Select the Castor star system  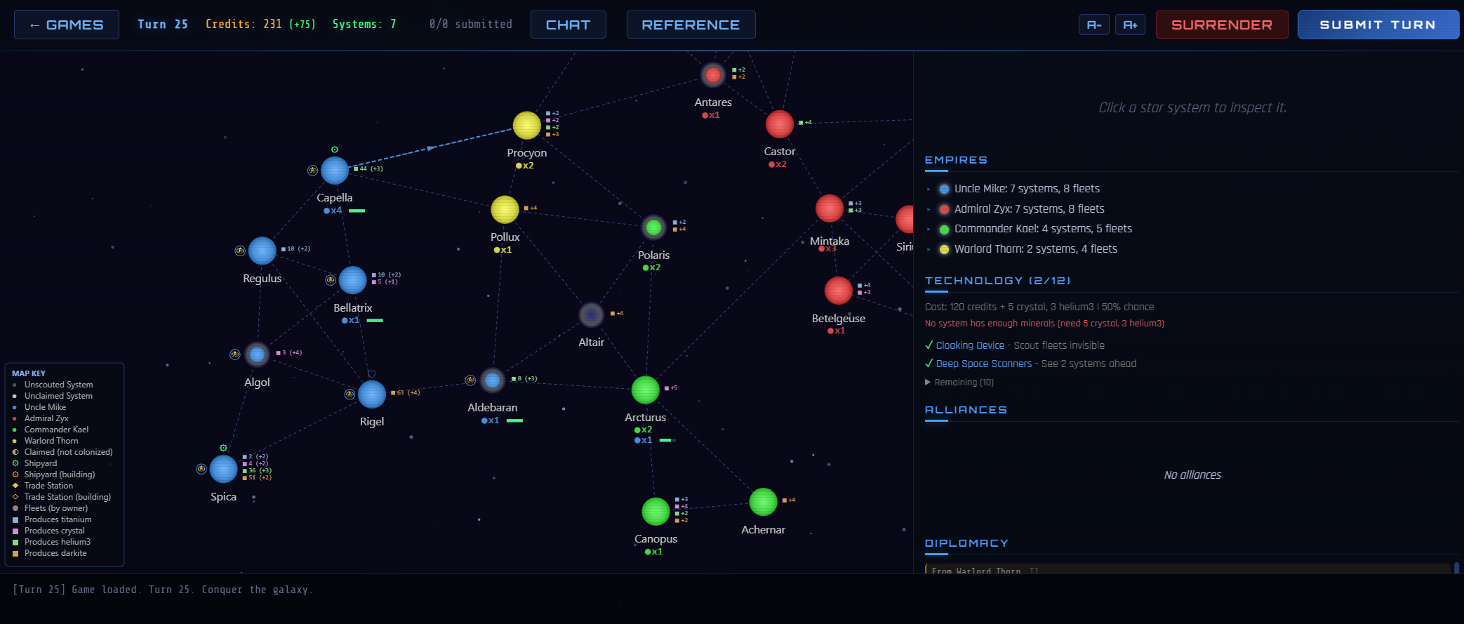click(x=780, y=124)
